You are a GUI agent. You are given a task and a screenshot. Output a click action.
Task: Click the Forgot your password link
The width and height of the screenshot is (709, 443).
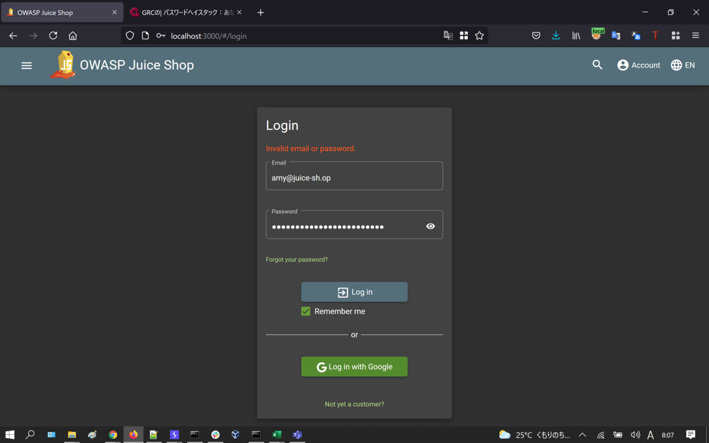coord(297,259)
